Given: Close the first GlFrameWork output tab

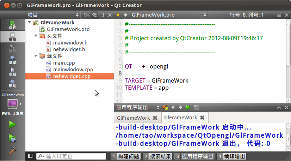Looking at the screenshot, I should pyautogui.click(x=155, y=118).
